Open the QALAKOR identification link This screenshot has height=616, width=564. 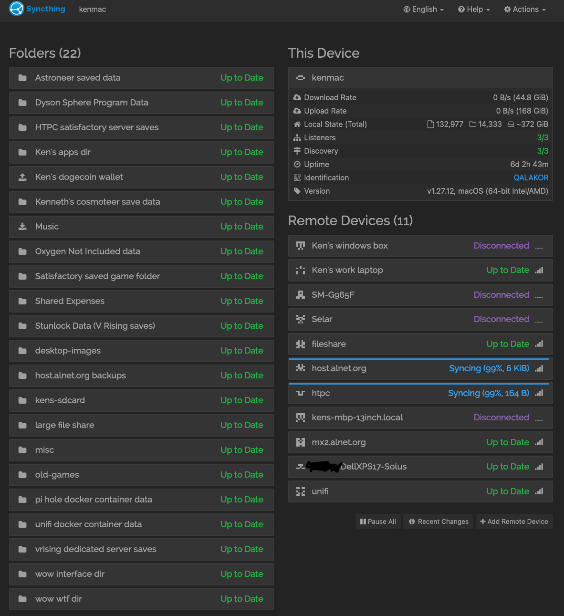click(x=531, y=177)
